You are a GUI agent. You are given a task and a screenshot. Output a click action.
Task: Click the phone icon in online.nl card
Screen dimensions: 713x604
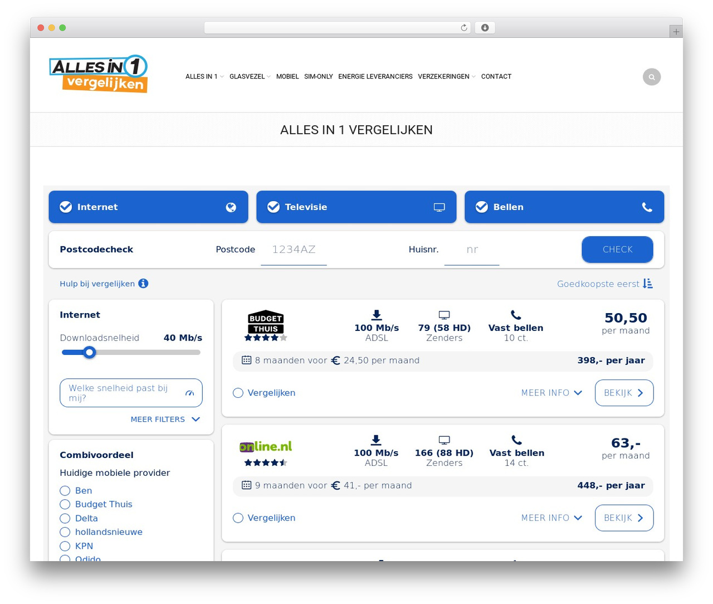[517, 440]
